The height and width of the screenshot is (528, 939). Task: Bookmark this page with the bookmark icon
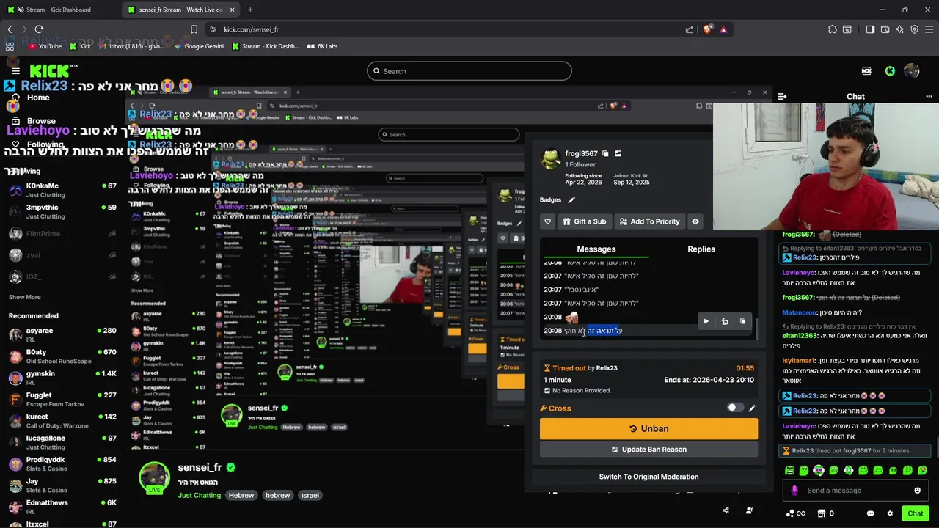pos(194,29)
